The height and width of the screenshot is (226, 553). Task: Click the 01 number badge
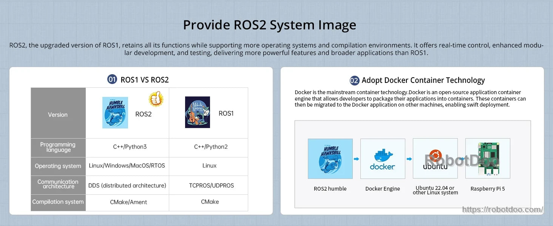point(112,79)
